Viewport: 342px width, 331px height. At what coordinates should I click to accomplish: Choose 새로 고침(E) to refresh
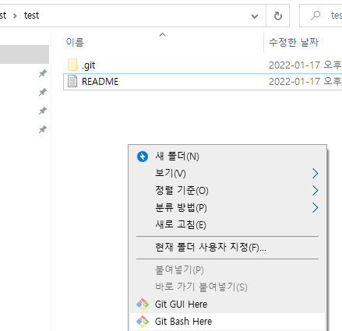click(x=227, y=224)
